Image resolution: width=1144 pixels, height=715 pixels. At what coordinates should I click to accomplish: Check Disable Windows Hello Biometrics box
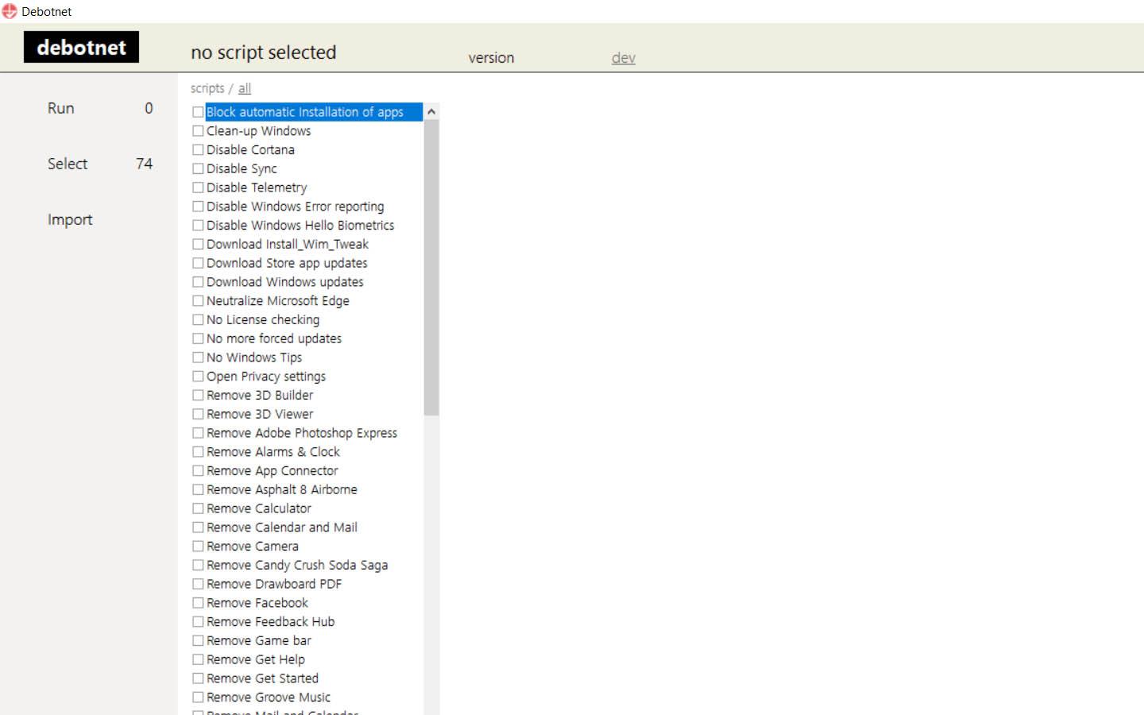[198, 226]
